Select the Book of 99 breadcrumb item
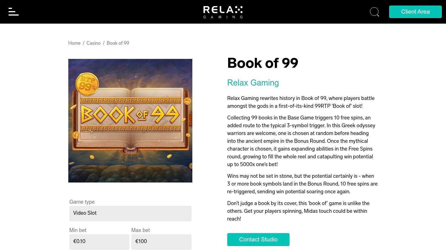Screen dimensions: 446x250 click(x=118, y=43)
